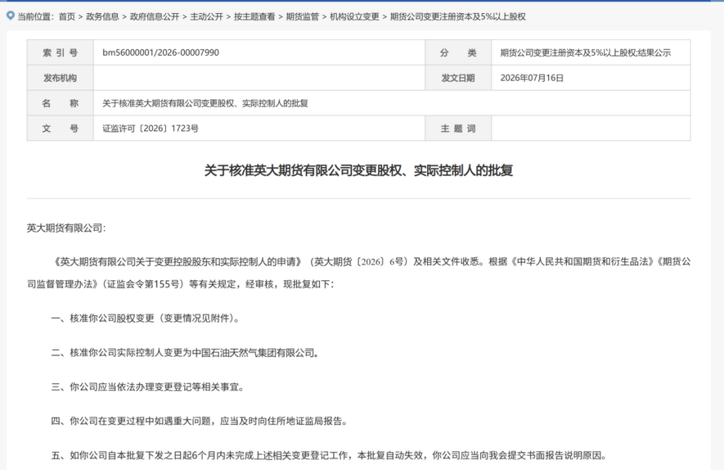Click the 主题词 label cell

pyautogui.click(x=458, y=128)
